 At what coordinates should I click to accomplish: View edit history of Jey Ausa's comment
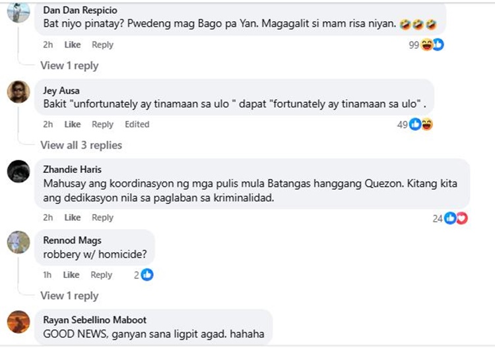[137, 124]
